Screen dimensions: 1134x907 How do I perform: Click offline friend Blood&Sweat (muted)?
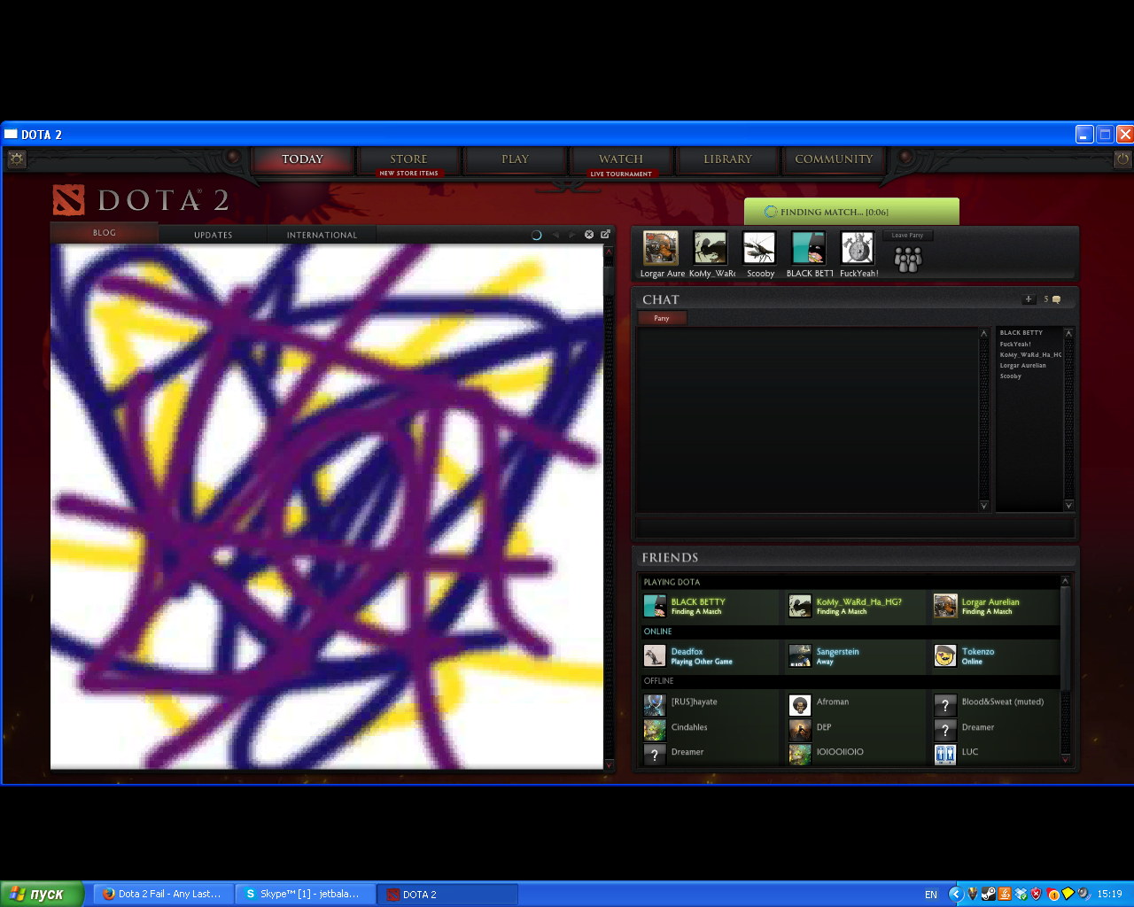(1003, 702)
